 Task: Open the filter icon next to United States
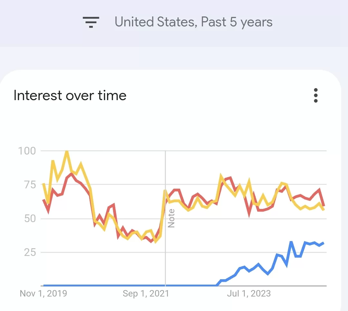pos(91,22)
